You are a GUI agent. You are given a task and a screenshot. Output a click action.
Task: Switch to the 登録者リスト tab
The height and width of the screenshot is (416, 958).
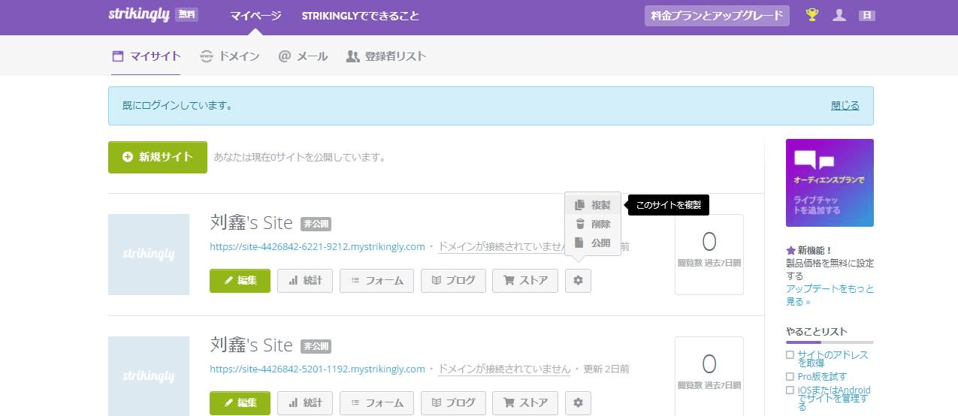(x=386, y=56)
